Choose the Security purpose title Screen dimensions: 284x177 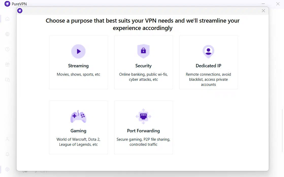(143, 66)
